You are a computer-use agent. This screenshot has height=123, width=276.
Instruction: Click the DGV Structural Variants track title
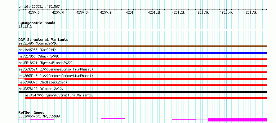(x=43, y=40)
